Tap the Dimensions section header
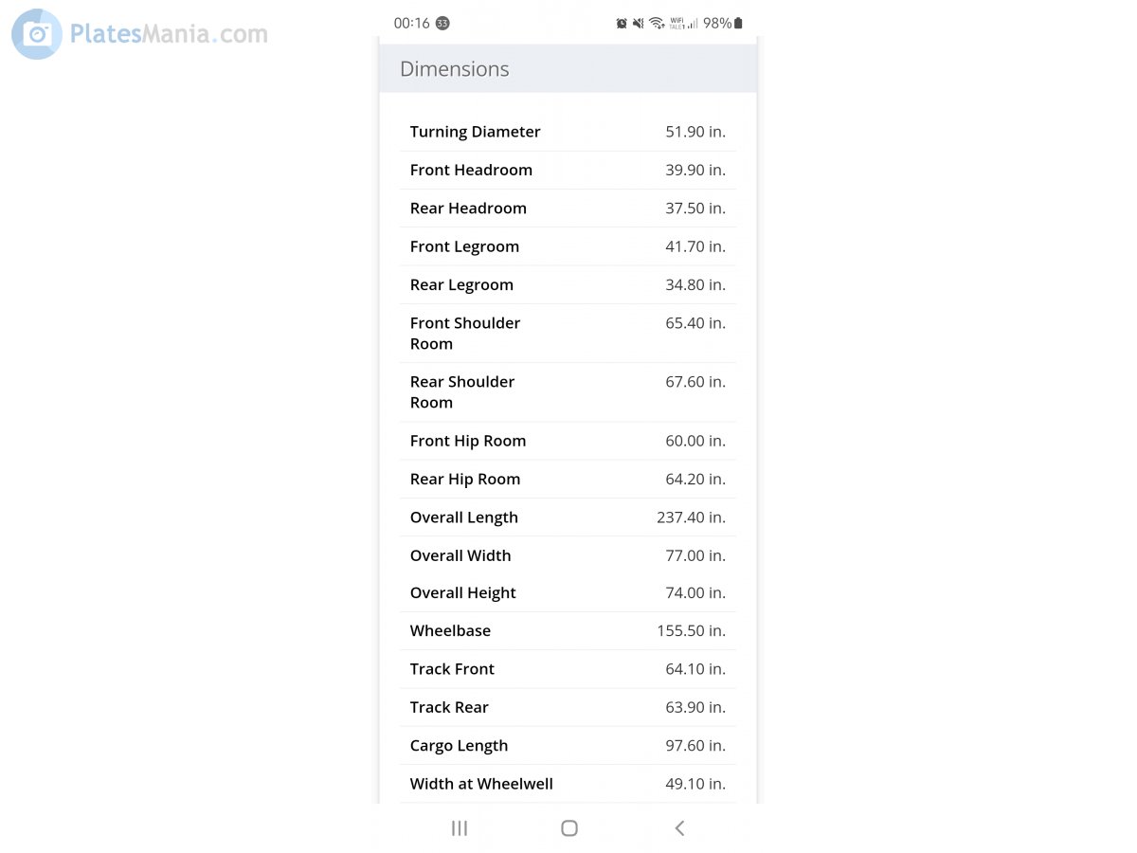Viewport: 1137px width, 853px height. coord(455,69)
